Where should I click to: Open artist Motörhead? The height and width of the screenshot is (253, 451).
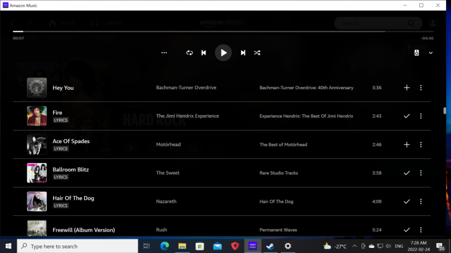click(169, 145)
